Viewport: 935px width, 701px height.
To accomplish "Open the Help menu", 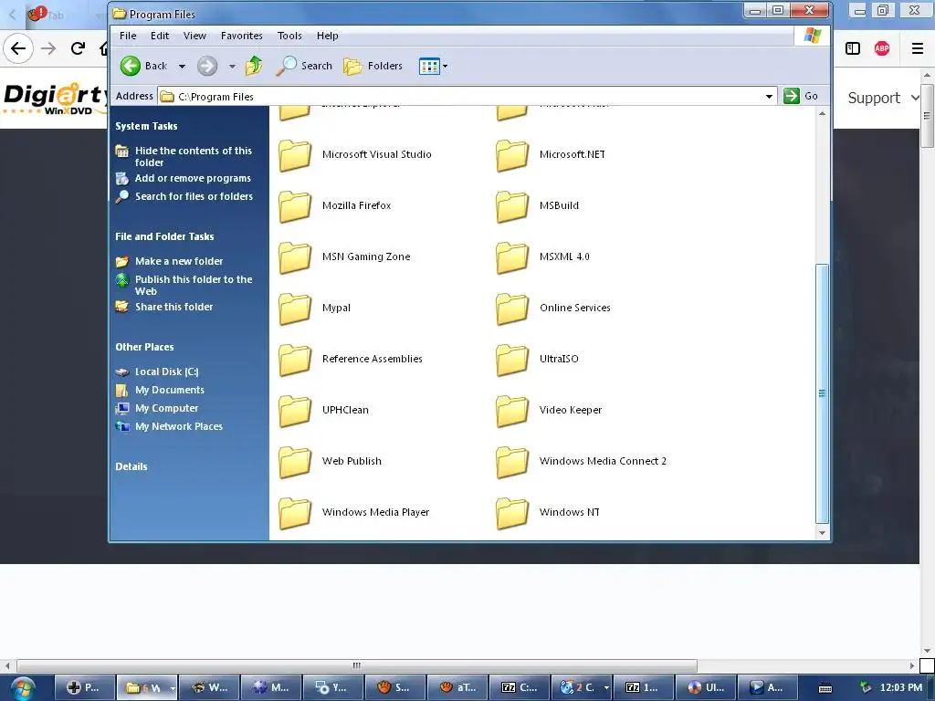I will [x=328, y=36].
